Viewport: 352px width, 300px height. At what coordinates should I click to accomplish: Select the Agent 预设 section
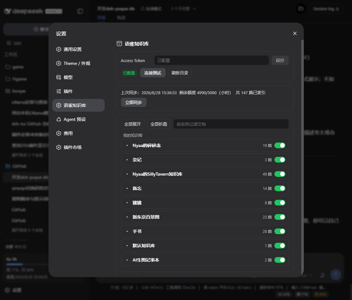79,119
